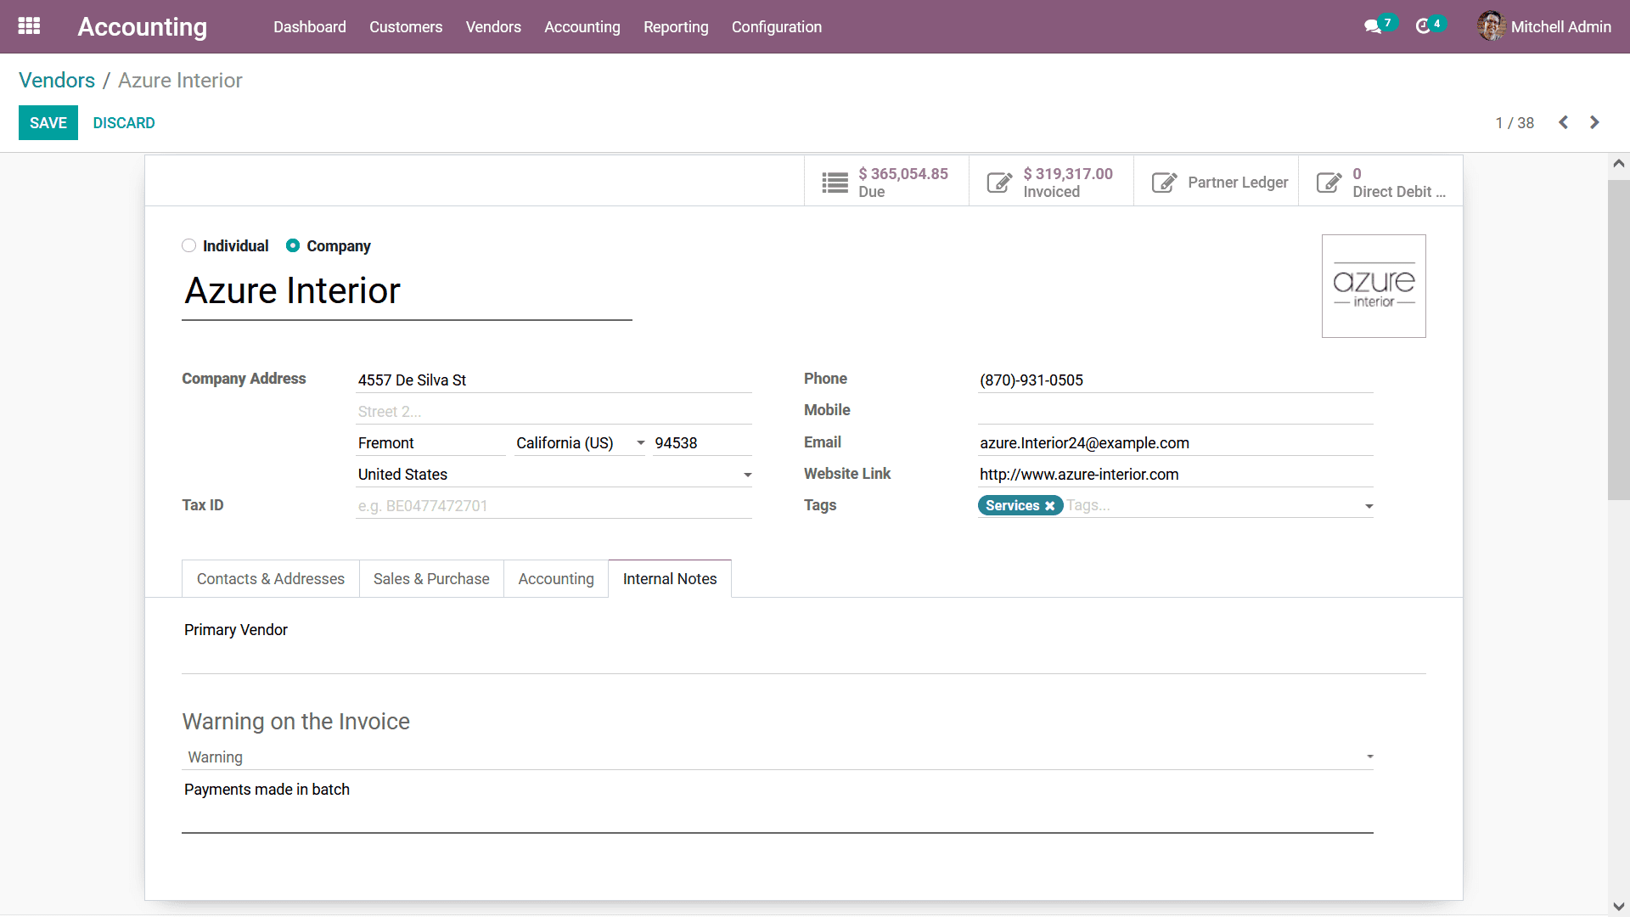1630x917 pixels.
Task: Open the apps grid menu icon
Action: tap(29, 26)
